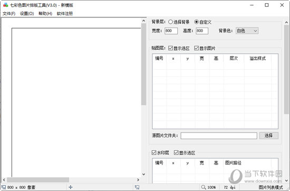
Task: Minimize the application window
Action: (252, 5)
